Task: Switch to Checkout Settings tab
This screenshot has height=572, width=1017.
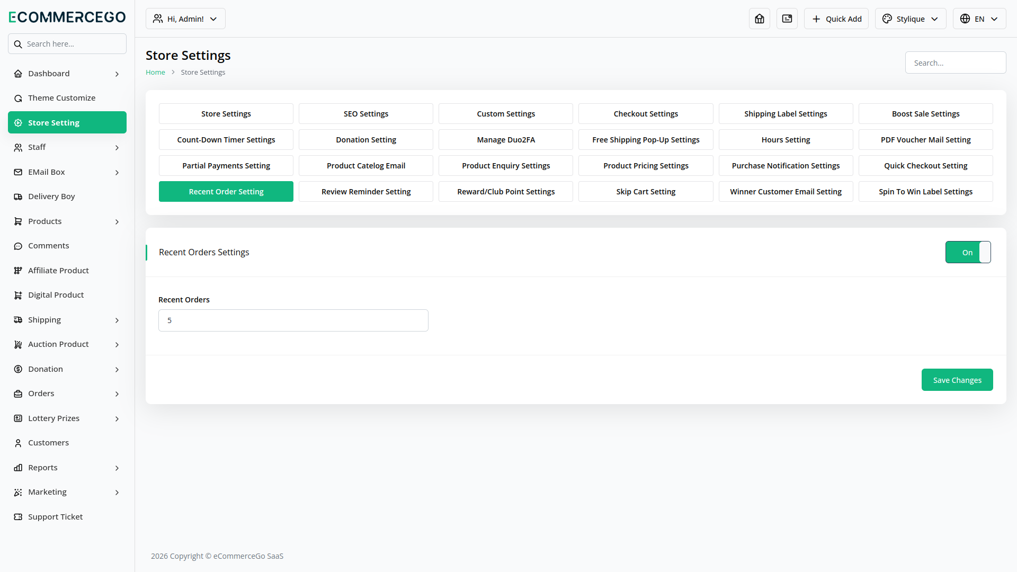Action: coord(646,114)
